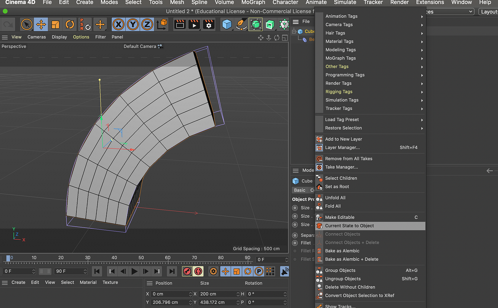The width and height of the screenshot is (498, 308).
Task: Activate the Move tool in top toolbar
Action: point(41,25)
